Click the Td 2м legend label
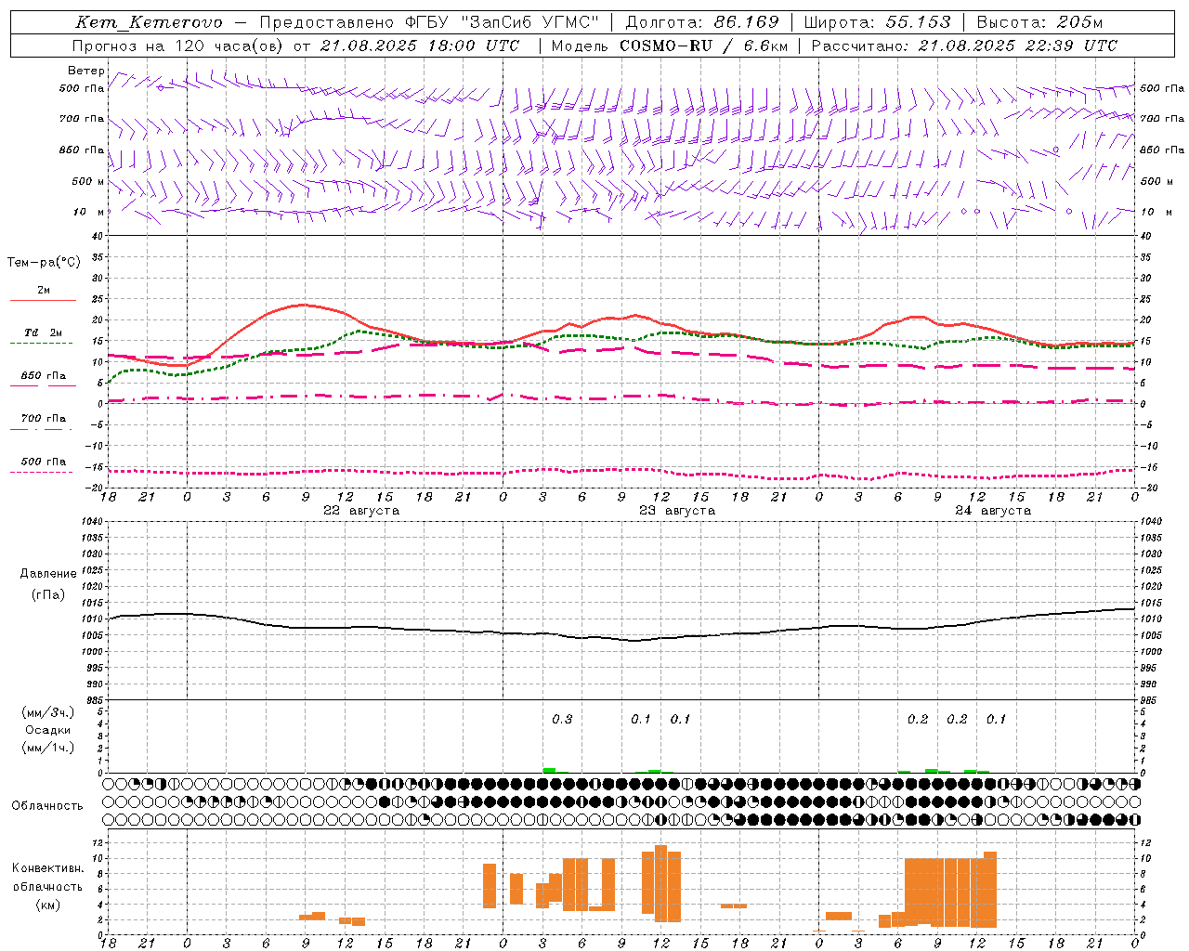The height and width of the screenshot is (951, 1189). click(44, 332)
